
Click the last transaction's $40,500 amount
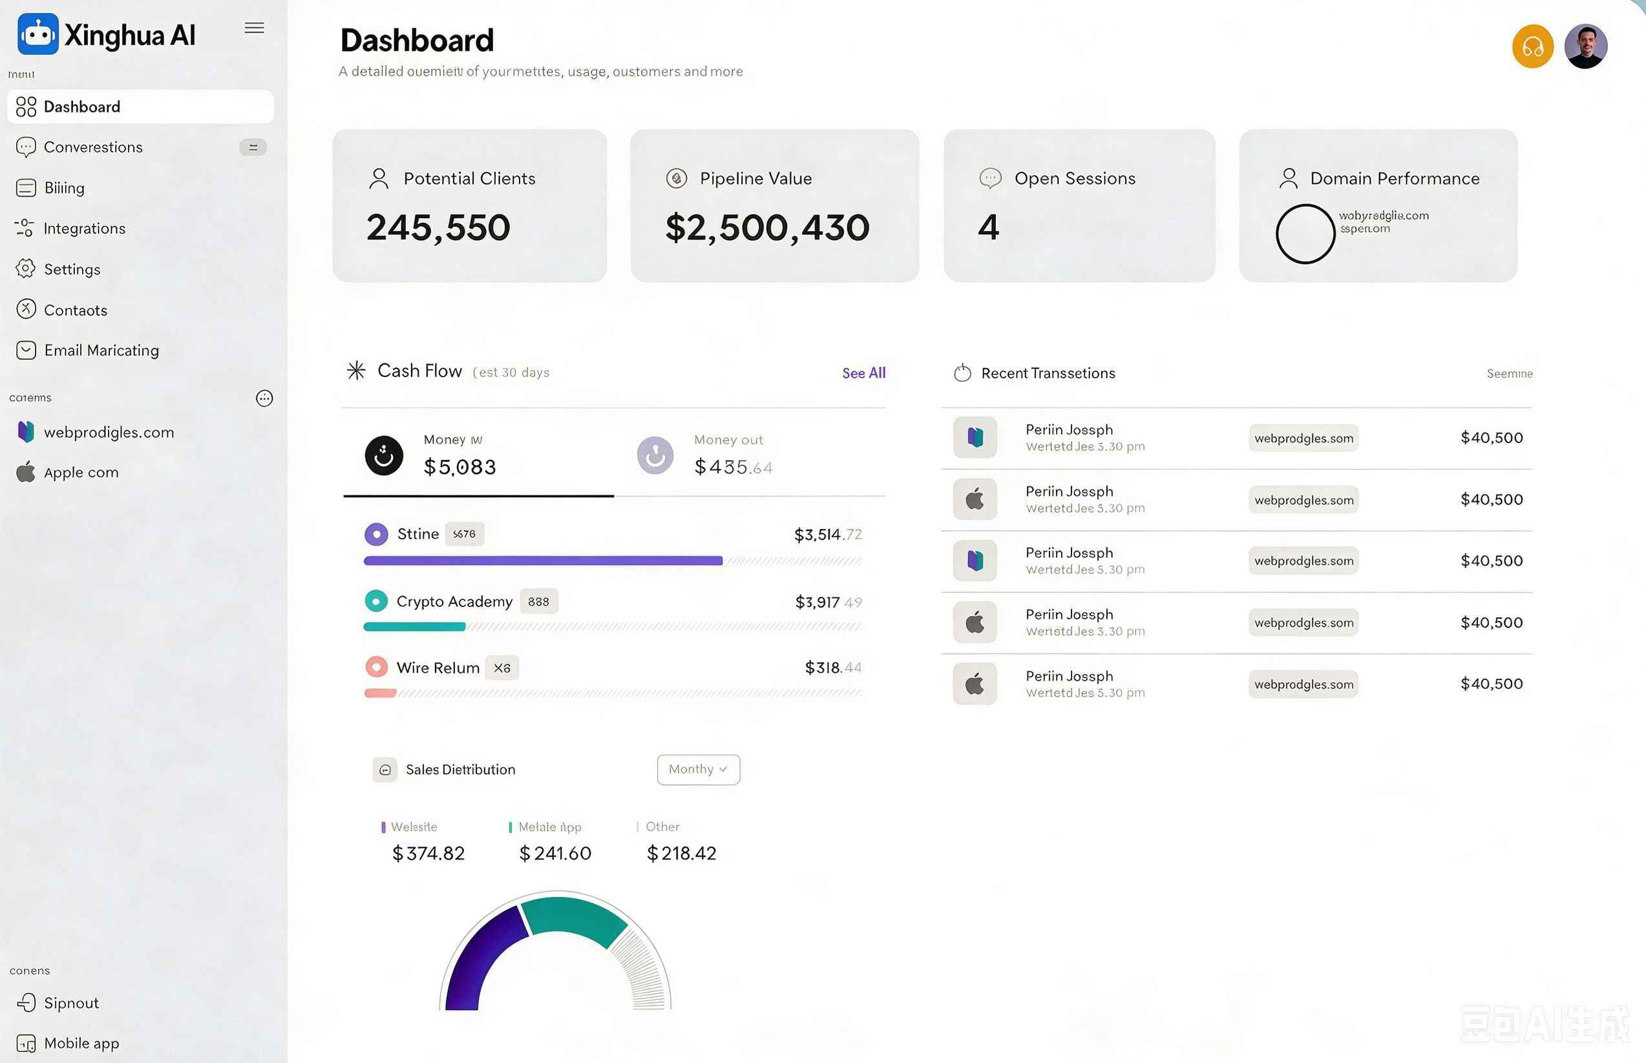(x=1492, y=684)
